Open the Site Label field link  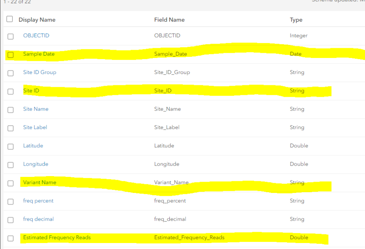point(35,127)
